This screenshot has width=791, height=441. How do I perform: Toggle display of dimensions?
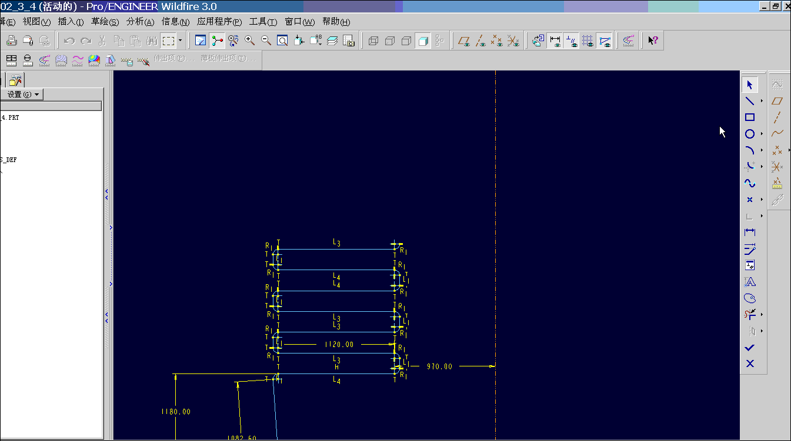(555, 41)
